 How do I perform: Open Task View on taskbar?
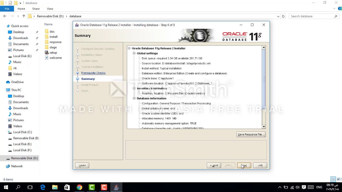[30, 187]
